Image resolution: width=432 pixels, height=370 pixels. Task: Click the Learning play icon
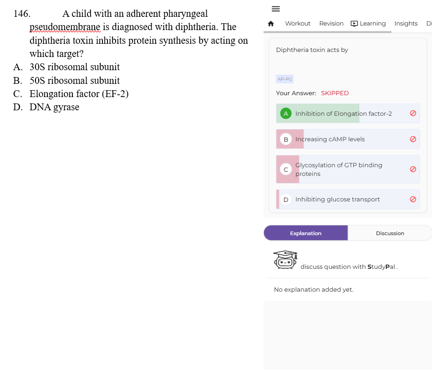354,24
